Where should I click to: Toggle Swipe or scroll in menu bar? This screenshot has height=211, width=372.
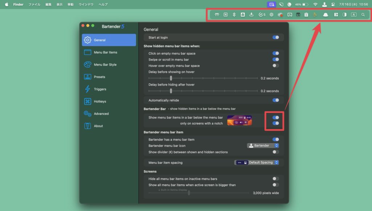[x=276, y=59]
